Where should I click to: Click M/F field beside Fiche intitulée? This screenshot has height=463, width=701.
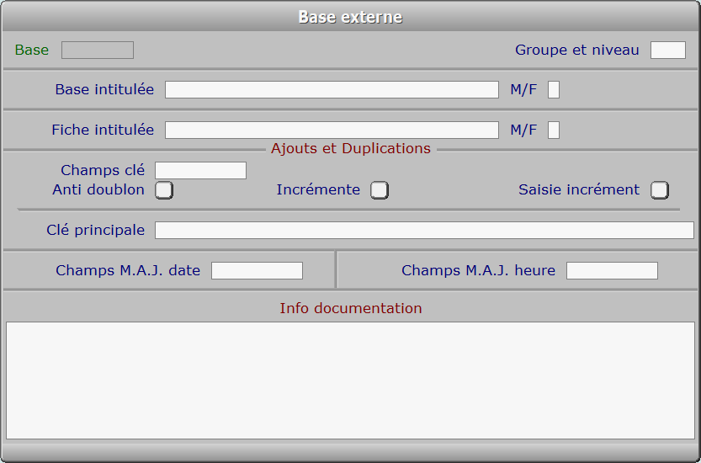pyautogui.click(x=554, y=130)
